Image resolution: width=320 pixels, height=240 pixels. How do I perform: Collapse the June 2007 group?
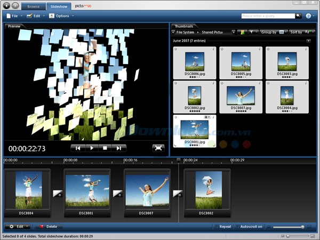[308, 41]
